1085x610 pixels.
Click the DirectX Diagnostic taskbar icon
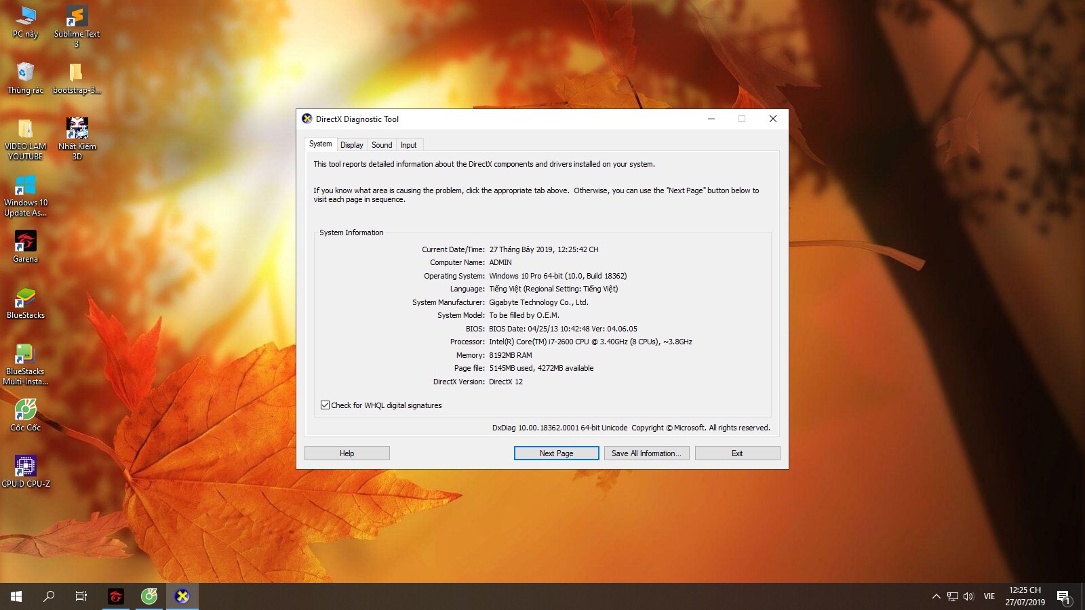[182, 596]
